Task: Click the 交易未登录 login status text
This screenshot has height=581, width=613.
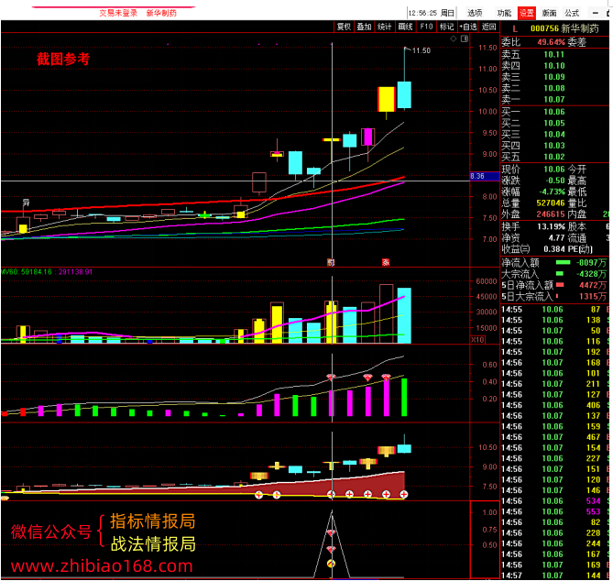Action: pos(118,13)
